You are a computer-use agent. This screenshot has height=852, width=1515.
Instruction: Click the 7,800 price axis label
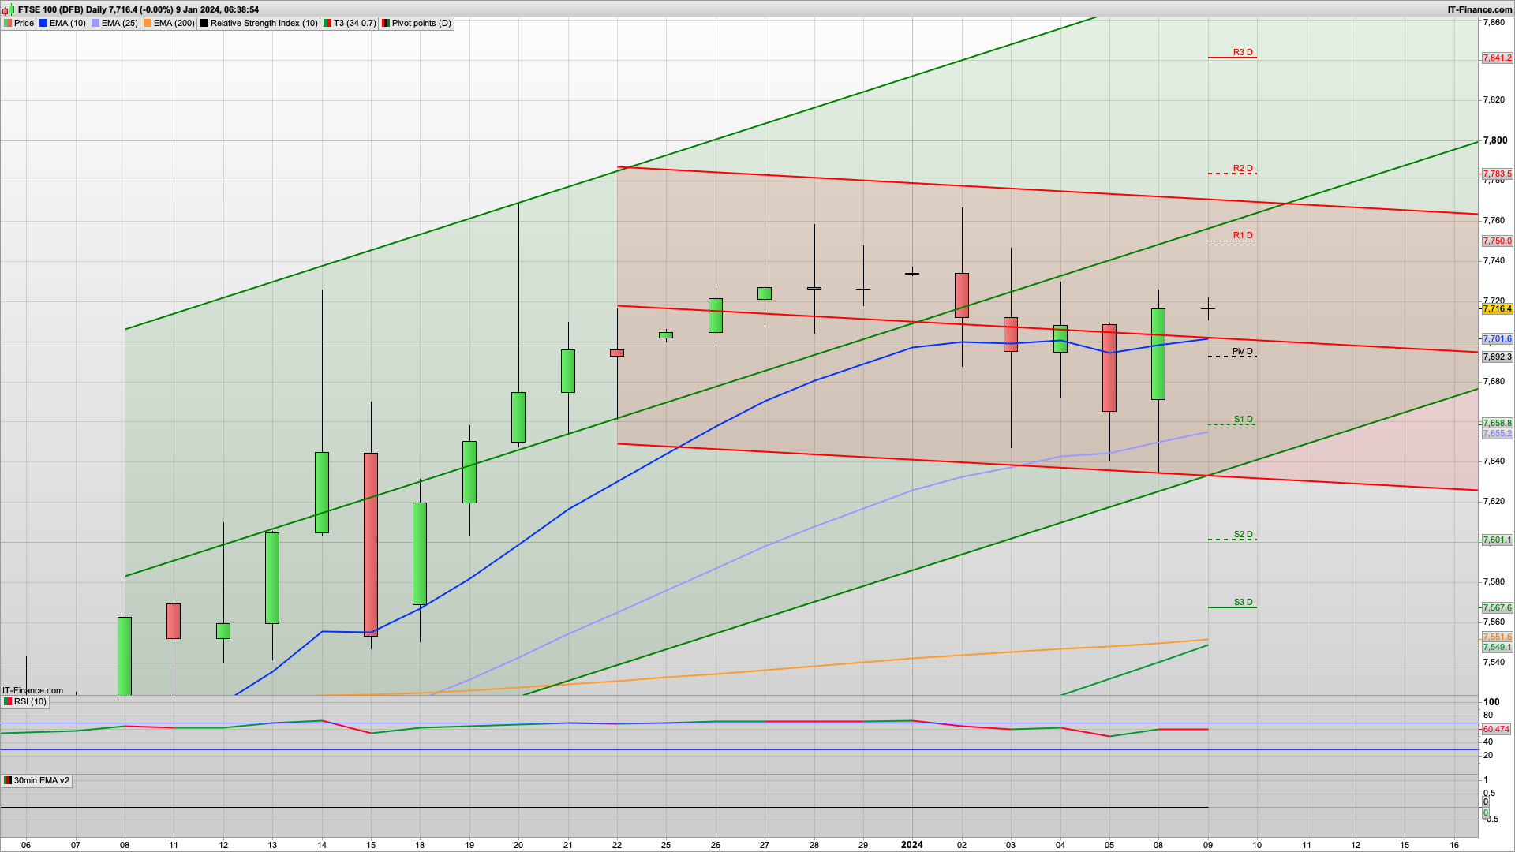click(x=1495, y=140)
